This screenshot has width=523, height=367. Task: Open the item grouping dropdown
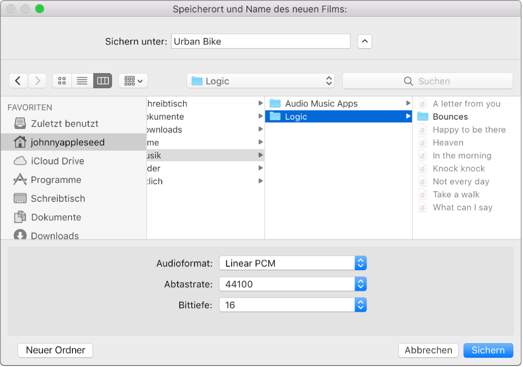point(133,81)
